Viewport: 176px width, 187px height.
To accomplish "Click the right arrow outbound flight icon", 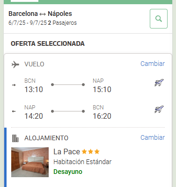I will pos(14,85).
